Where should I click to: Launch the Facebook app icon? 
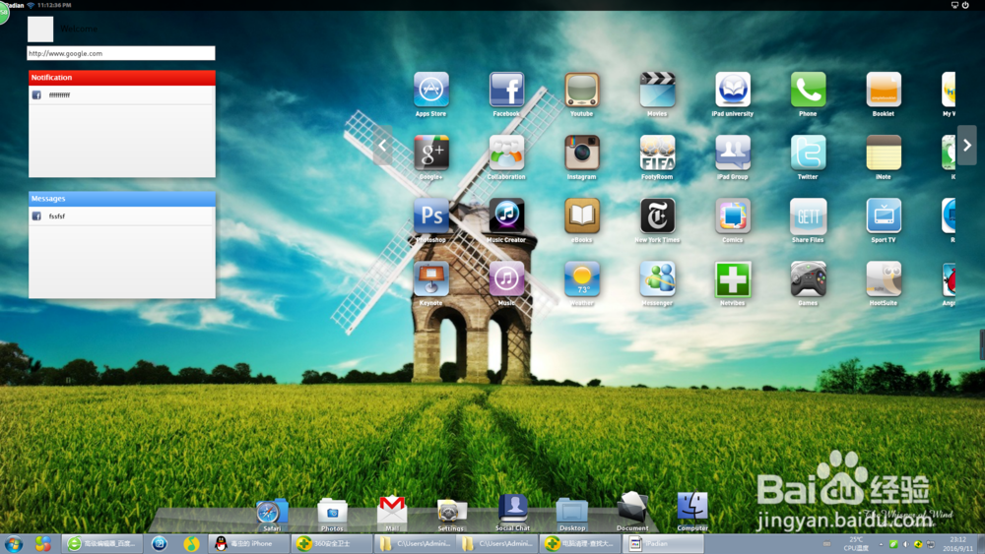(506, 90)
